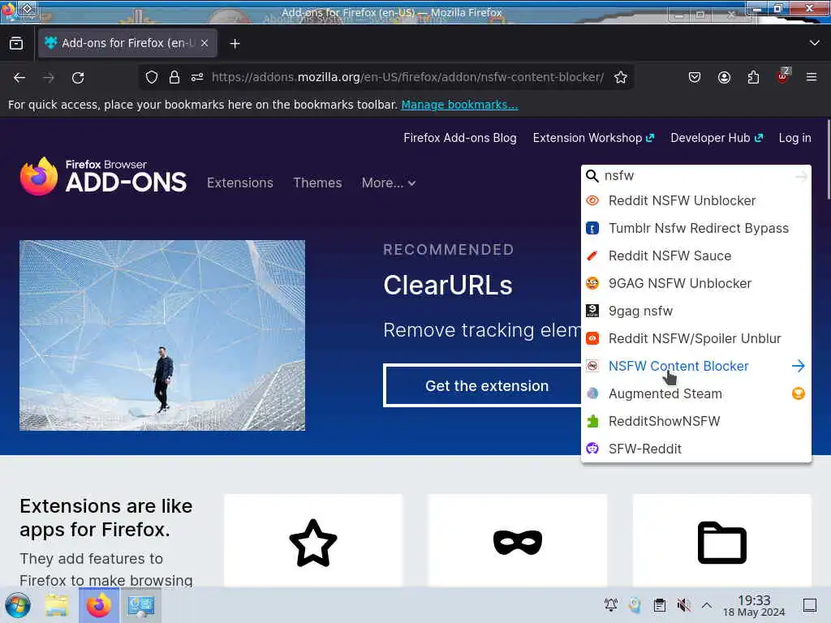Open the Extension Workshop link
The image size is (831, 623).
tap(593, 138)
